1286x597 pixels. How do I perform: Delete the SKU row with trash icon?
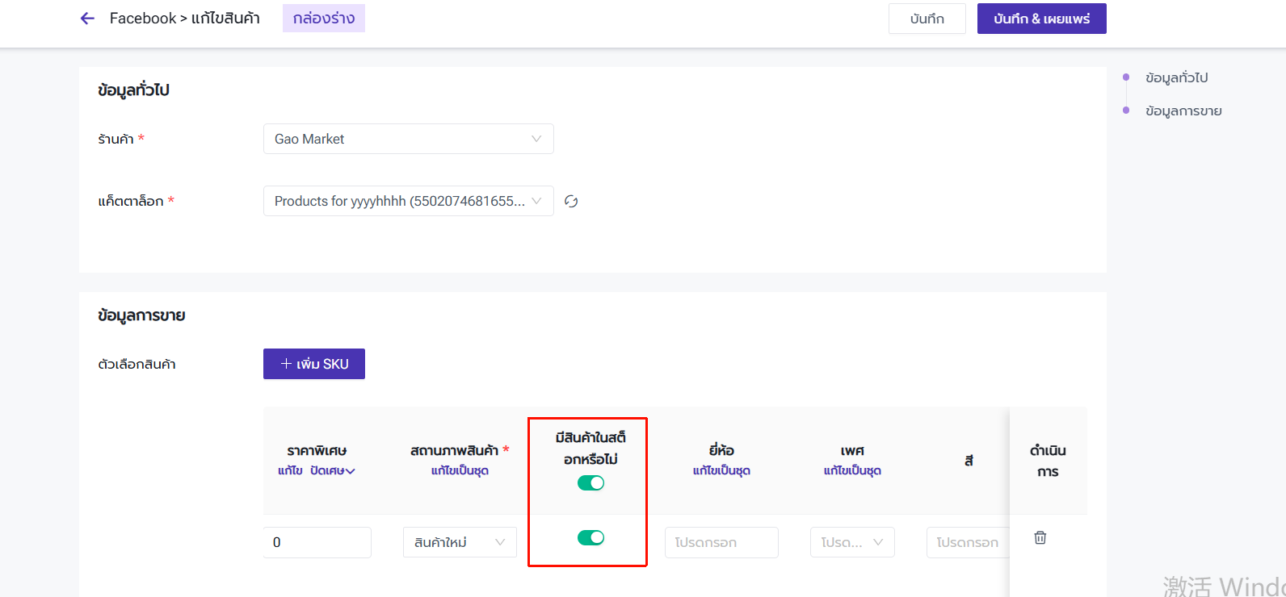(1040, 537)
